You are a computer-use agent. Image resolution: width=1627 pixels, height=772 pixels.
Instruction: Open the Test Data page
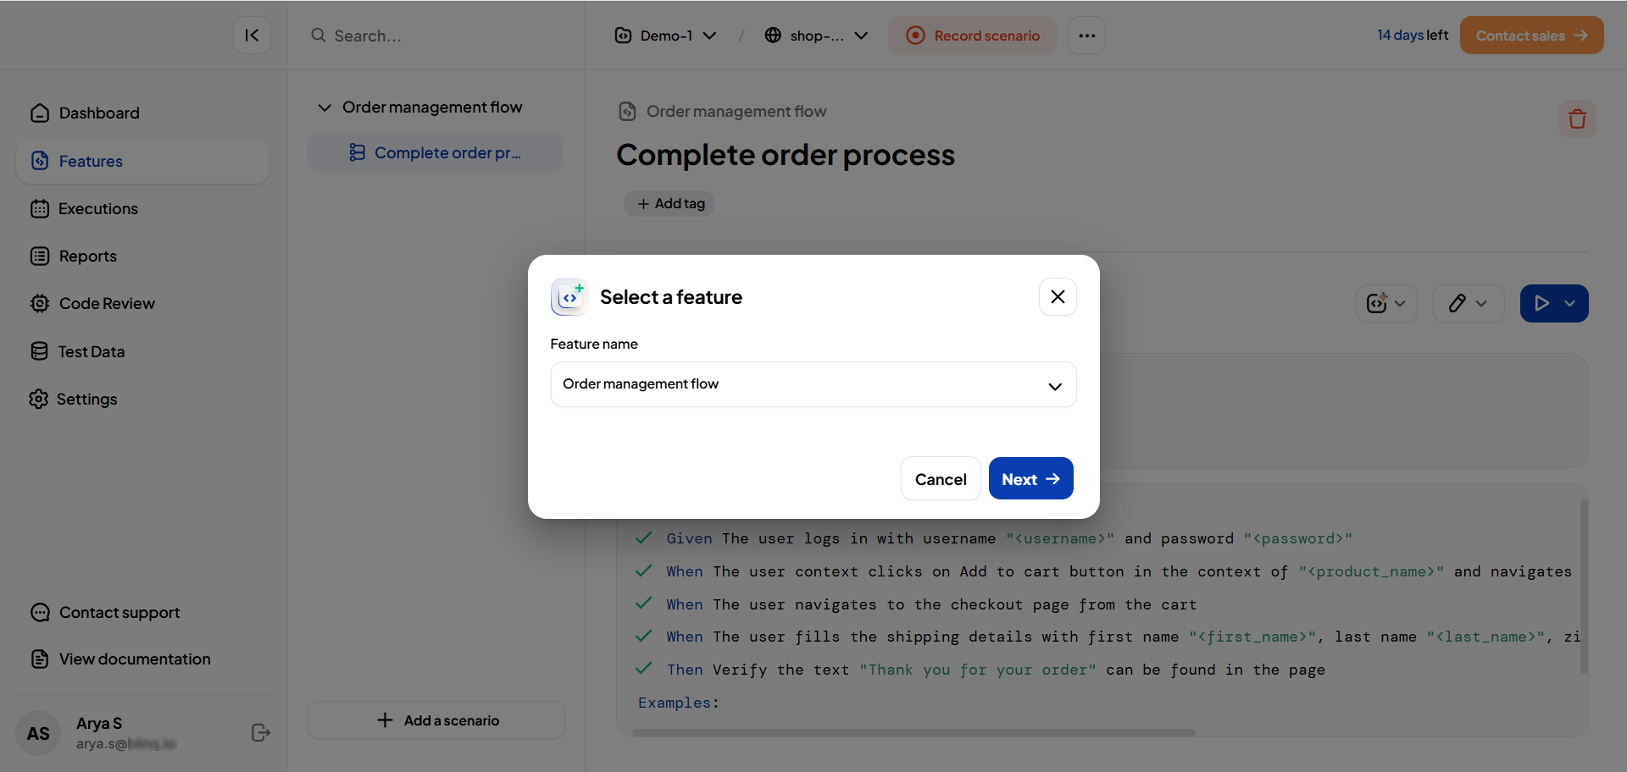coord(92,351)
